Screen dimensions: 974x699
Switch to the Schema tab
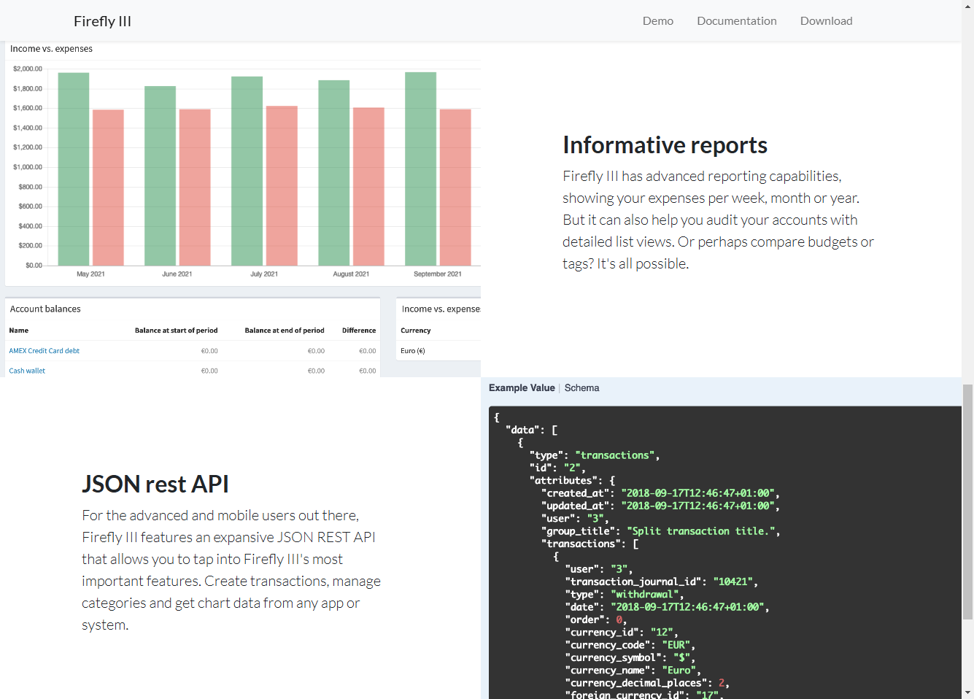581,388
